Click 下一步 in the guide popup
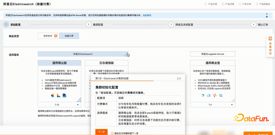The image size is (275, 135). [x=101, y=132]
